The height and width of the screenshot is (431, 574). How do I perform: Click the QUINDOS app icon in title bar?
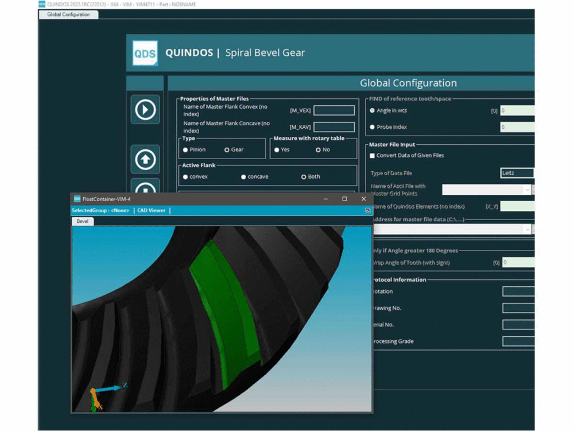42,4
